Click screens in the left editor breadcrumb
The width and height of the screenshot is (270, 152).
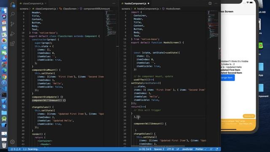[24, 8]
